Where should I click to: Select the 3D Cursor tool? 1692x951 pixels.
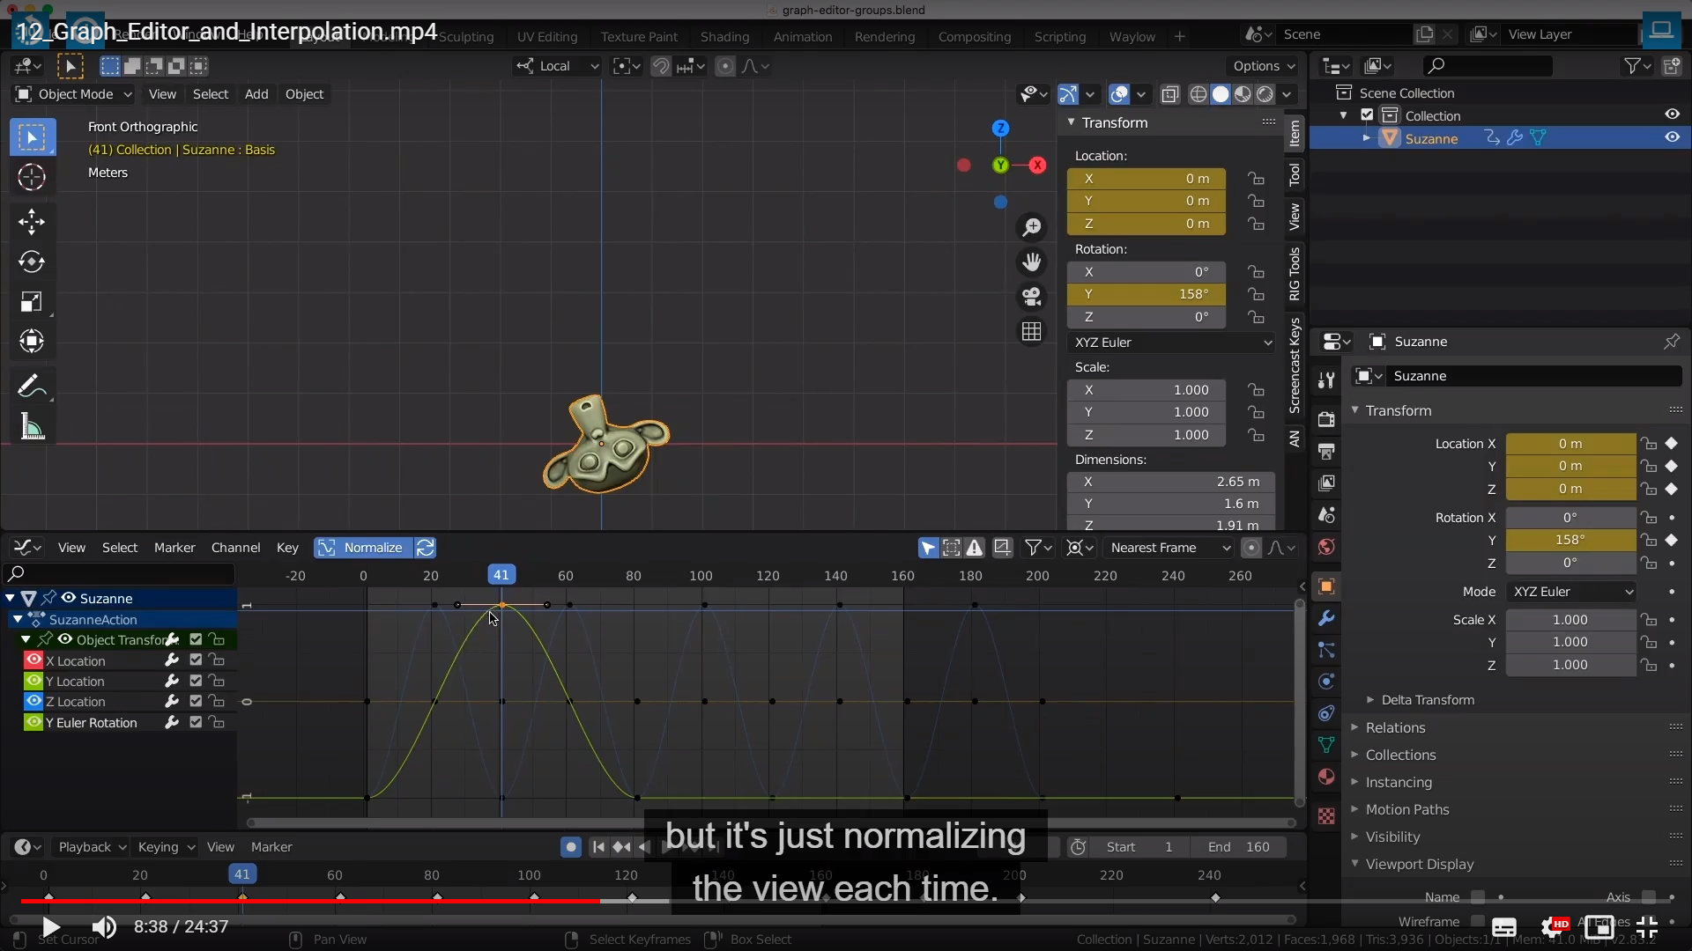(32, 177)
